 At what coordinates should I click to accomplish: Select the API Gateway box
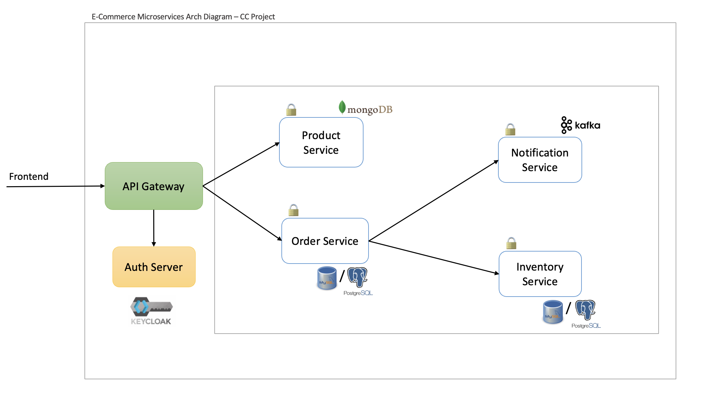click(x=154, y=186)
